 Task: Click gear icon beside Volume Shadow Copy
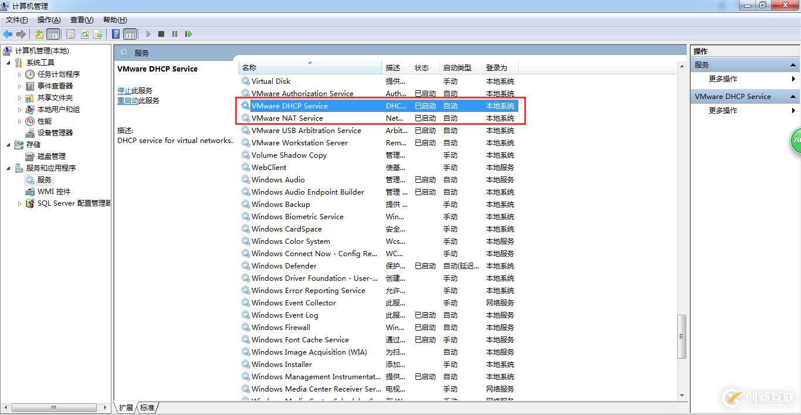(x=246, y=155)
